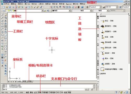
Task: Open the ISO-25 dimension style dropdown
Action: click(117, 7)
